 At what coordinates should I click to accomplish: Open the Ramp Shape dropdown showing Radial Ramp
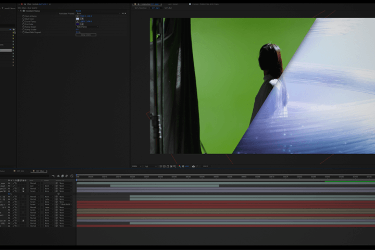pos(86,27)
